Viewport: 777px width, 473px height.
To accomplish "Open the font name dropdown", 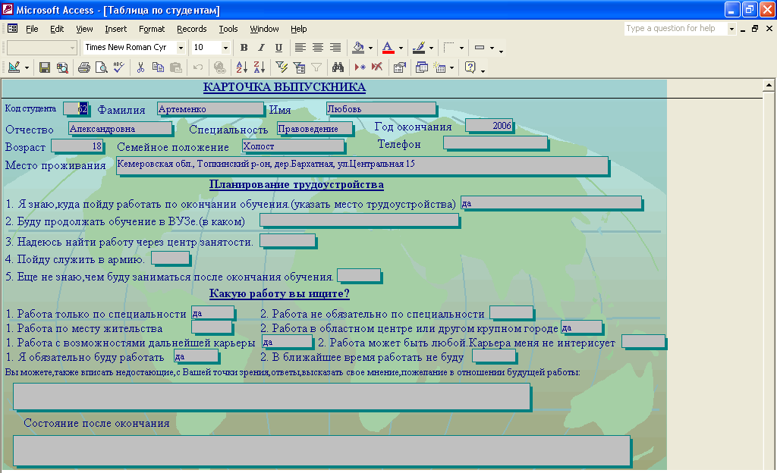I will click(181, 48).
